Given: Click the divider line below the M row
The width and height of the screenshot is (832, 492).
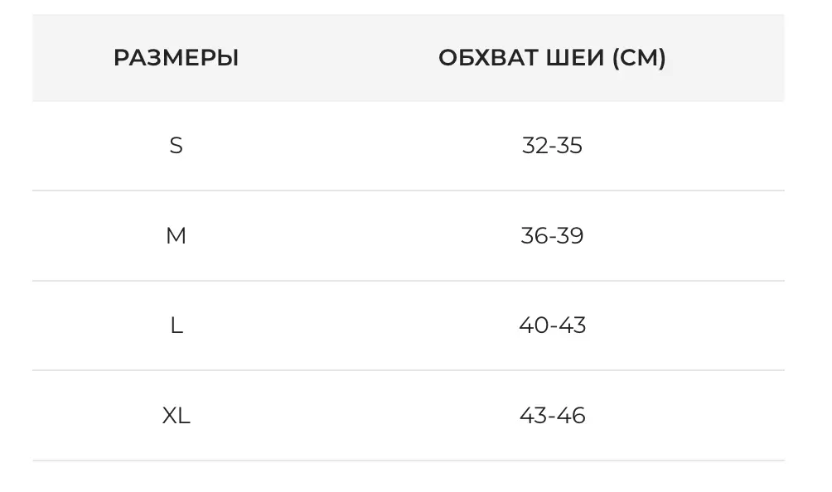Looking at the screenshot, I should [408, 281].
